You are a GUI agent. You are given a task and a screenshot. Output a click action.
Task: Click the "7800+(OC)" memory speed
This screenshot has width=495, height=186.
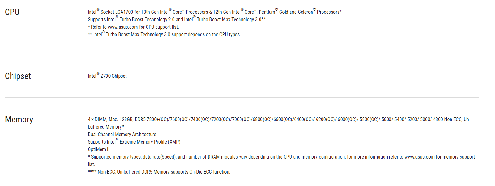click(x=157, y=120)
